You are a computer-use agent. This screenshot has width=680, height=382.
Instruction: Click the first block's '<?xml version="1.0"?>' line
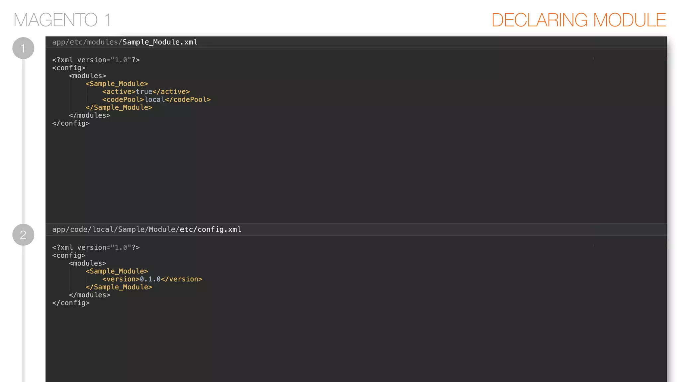(96, 60)
